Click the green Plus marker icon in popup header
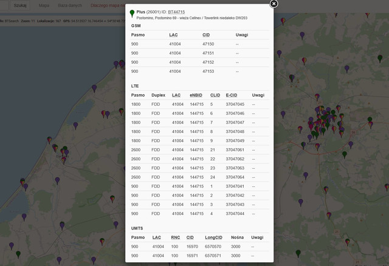Screen dimensions: 389x266 point(132,13)
